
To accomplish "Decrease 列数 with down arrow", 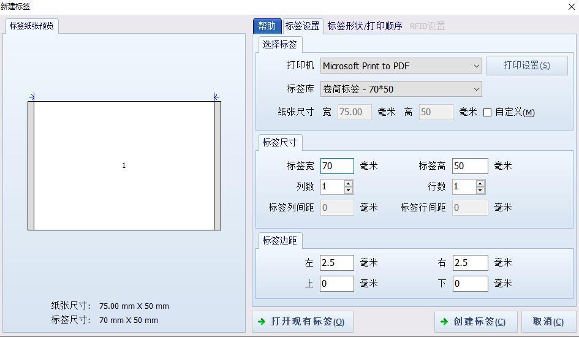I will coord(348,191).
